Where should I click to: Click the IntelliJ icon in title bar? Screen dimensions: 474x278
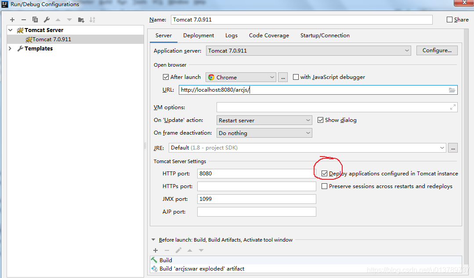pyautogui.click(x=5, y=4)
